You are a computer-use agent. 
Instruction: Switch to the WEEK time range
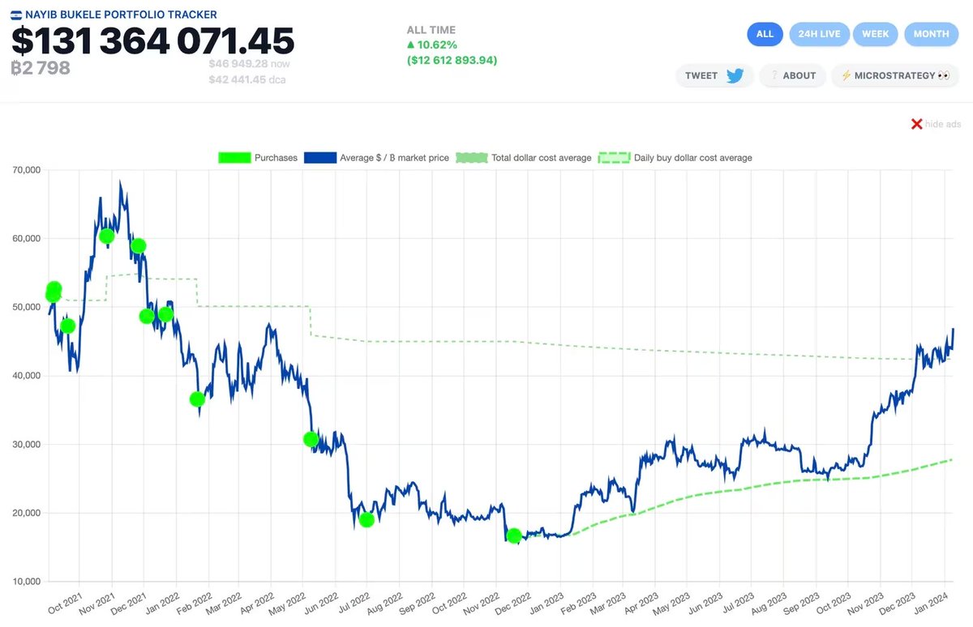click(875, 34)
